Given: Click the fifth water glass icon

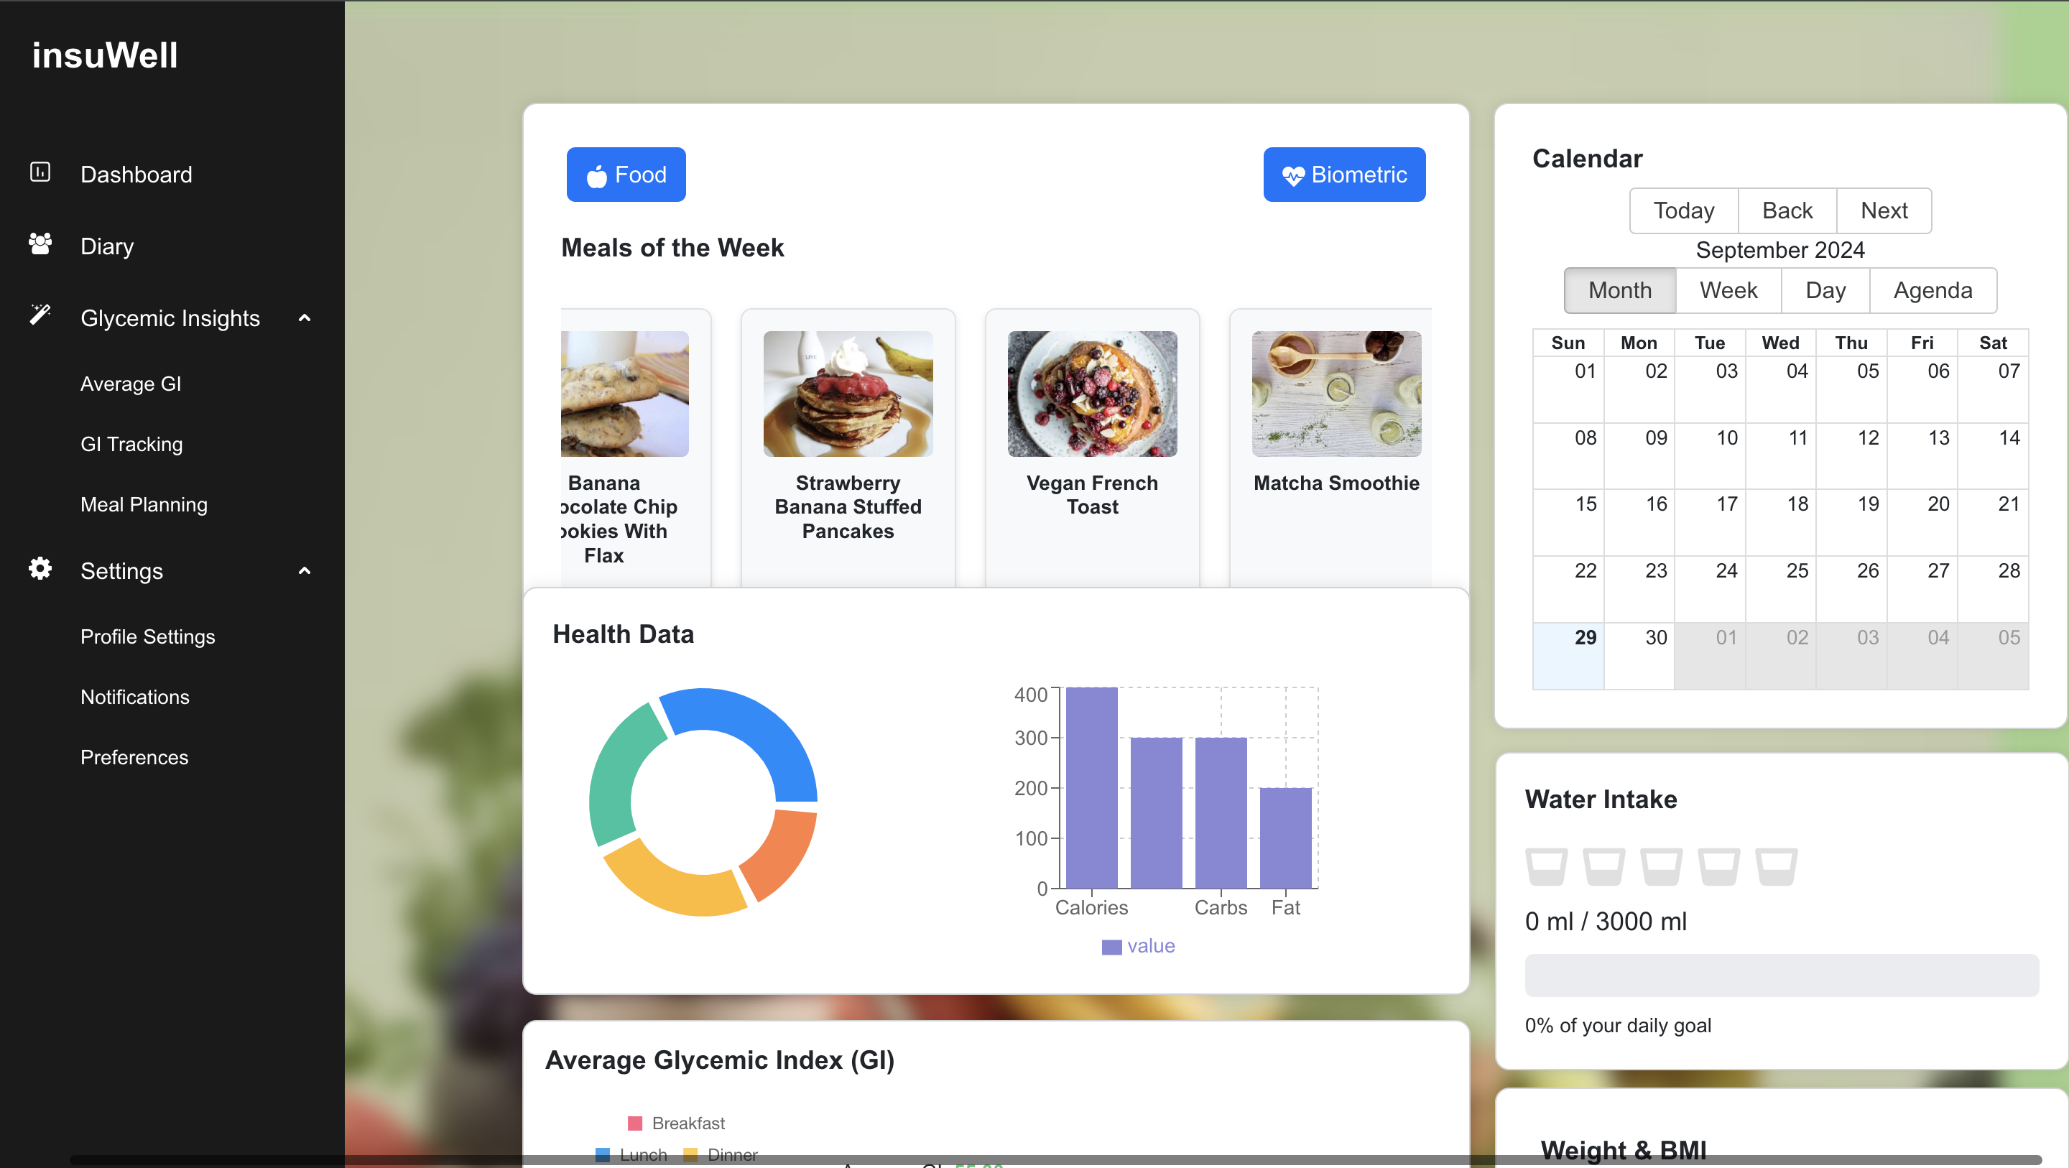Looking at the screenshot, I should 1776,866.
